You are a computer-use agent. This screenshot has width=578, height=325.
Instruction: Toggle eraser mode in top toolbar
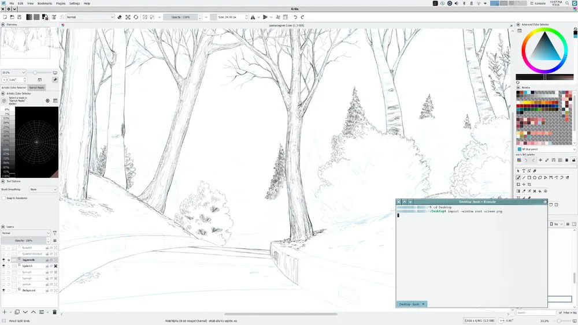pyautogui.click(x=120, y=17)
